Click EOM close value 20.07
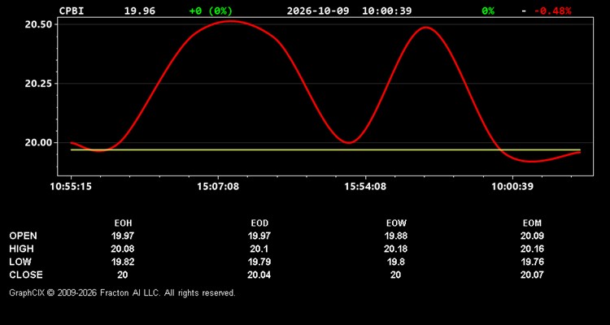Image resolution: width=610 pixels, height=325 pixels. point(532,275)
